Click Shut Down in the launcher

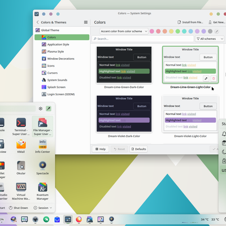(19, 208)
